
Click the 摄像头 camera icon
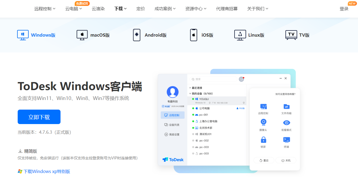tap(263, 122)
